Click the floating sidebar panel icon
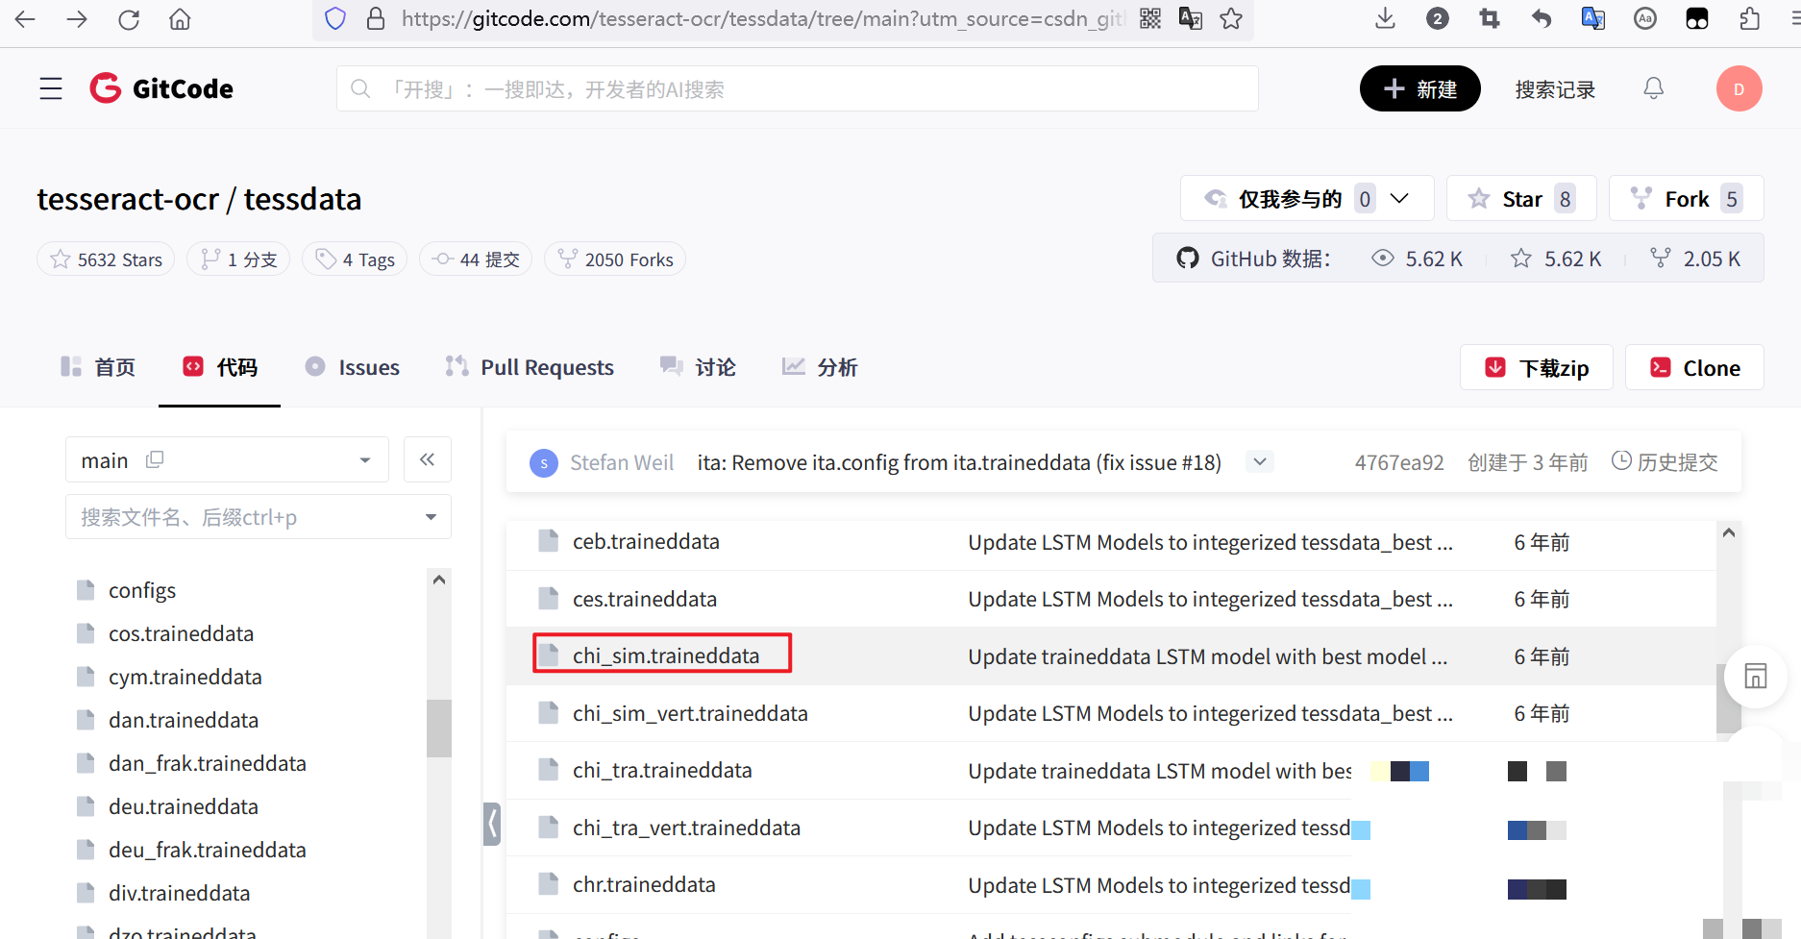The height and width of the screenshot is (939, 1801). coord(1755,676)
